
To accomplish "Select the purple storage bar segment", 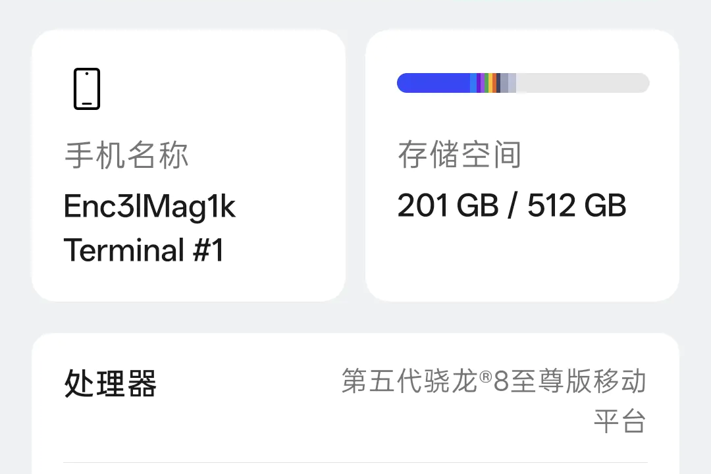I will click(x=483, y=83).
